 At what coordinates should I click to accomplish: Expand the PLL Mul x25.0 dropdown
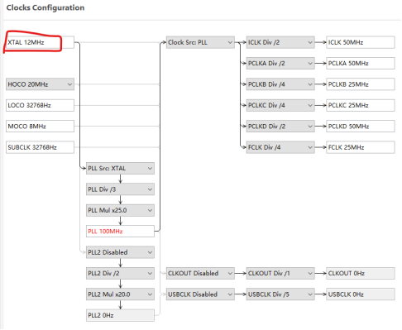click(120, 210)
